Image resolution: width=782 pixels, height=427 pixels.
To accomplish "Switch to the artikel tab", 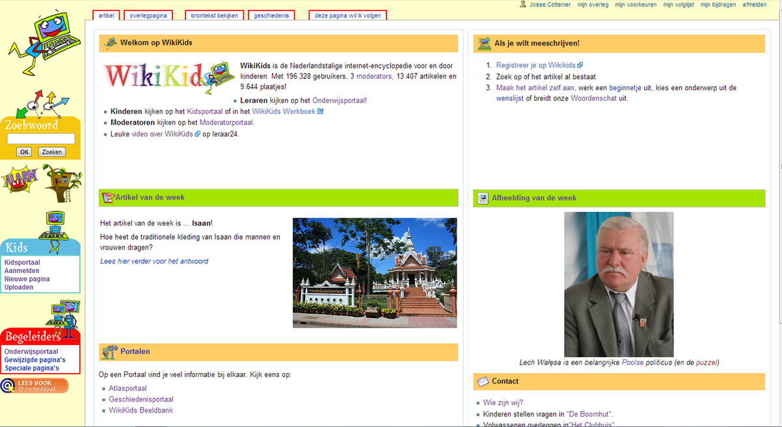I will tap(106, 16).
